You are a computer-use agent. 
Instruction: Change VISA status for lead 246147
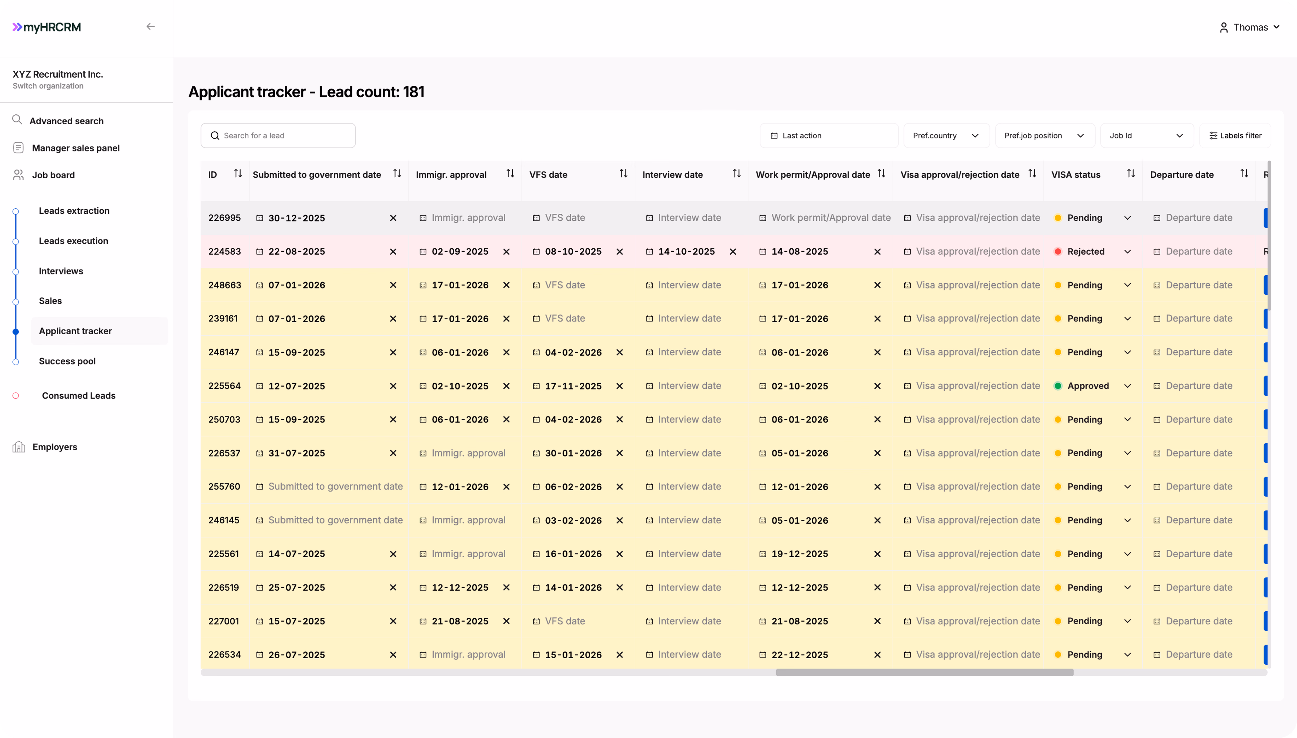pyautogui.click(x=1093, y=352)
